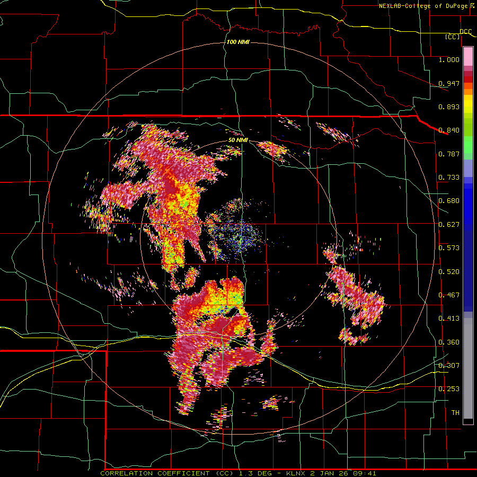Click the 09:41 timestamp

pos(365,473)
